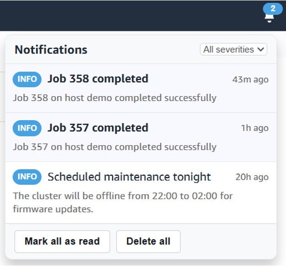Click the INFO badge on Job 358

(27, 79)
